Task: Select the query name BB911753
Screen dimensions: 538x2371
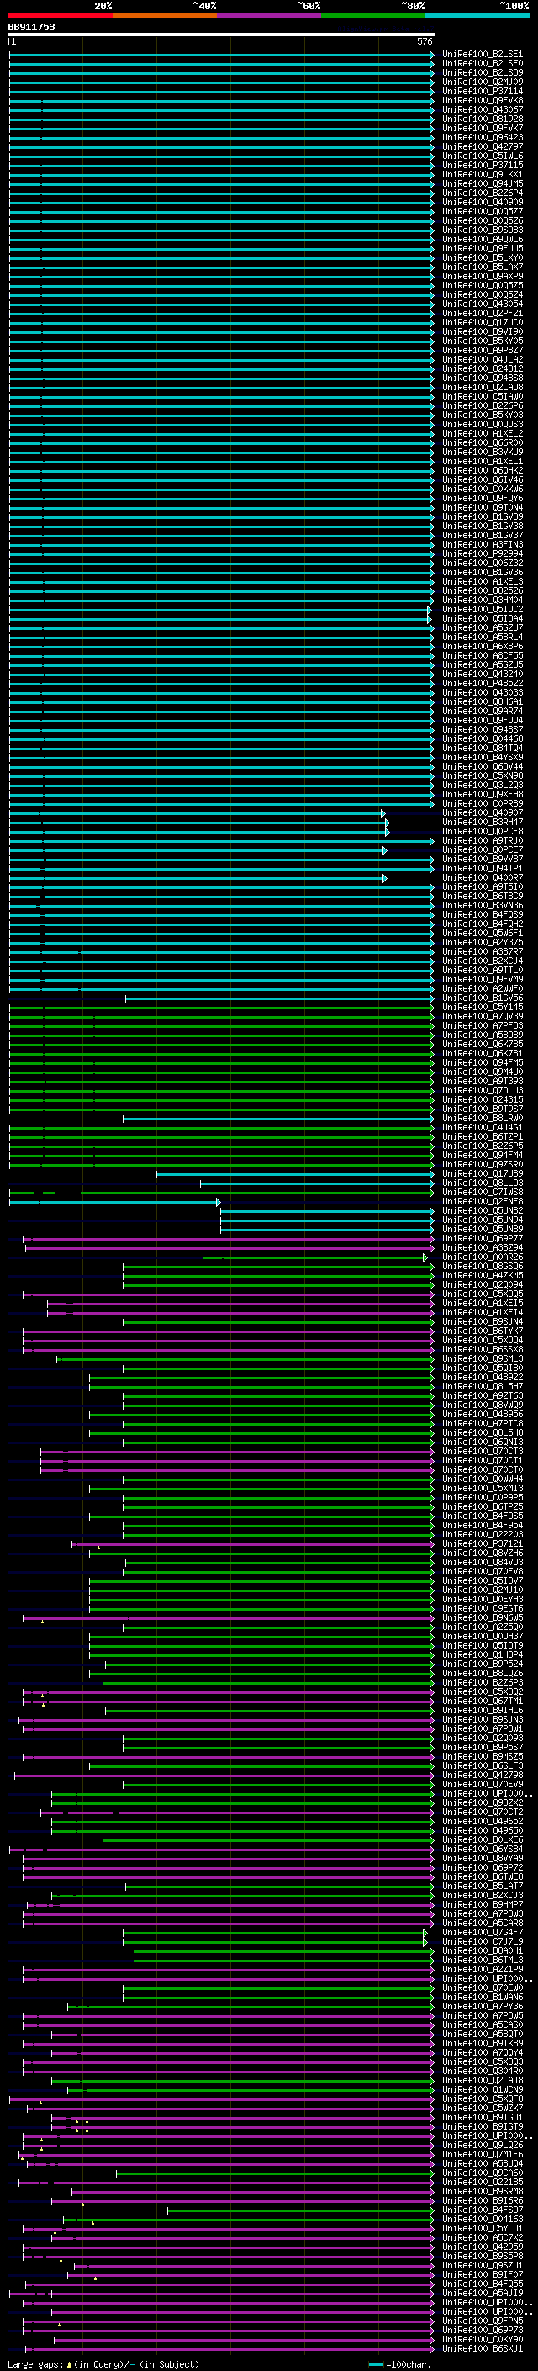Action: tap(31, 27)
